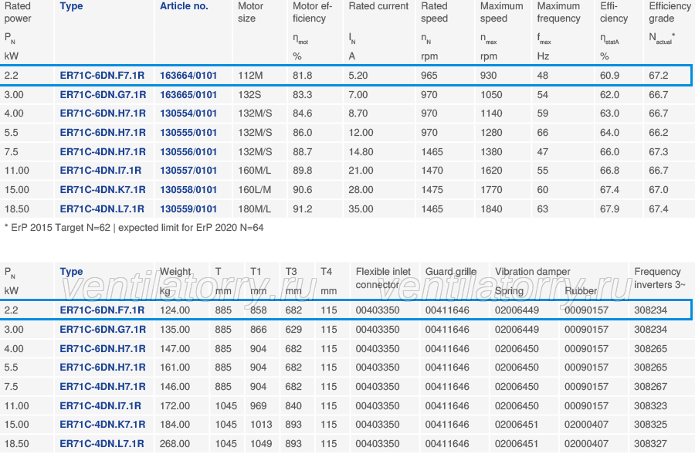The width and height of the screenshot is (695, 454).
Task: Open article number 163665/0101
Action: [188, 95]
